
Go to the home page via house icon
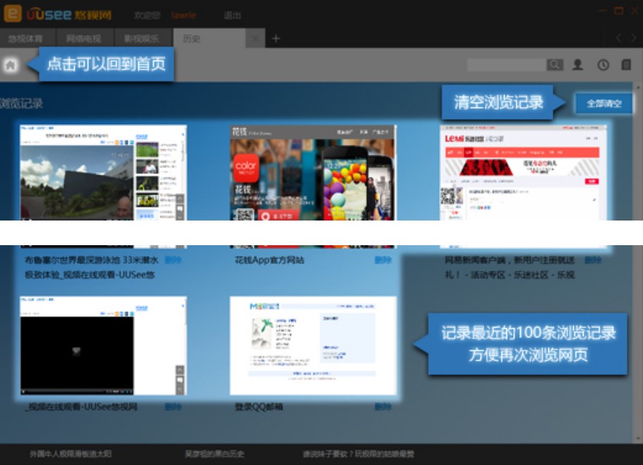pyautogui.click(x=11, y=65)
